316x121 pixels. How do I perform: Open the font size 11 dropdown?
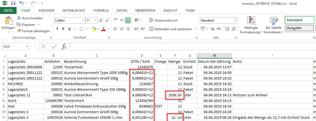95,20
